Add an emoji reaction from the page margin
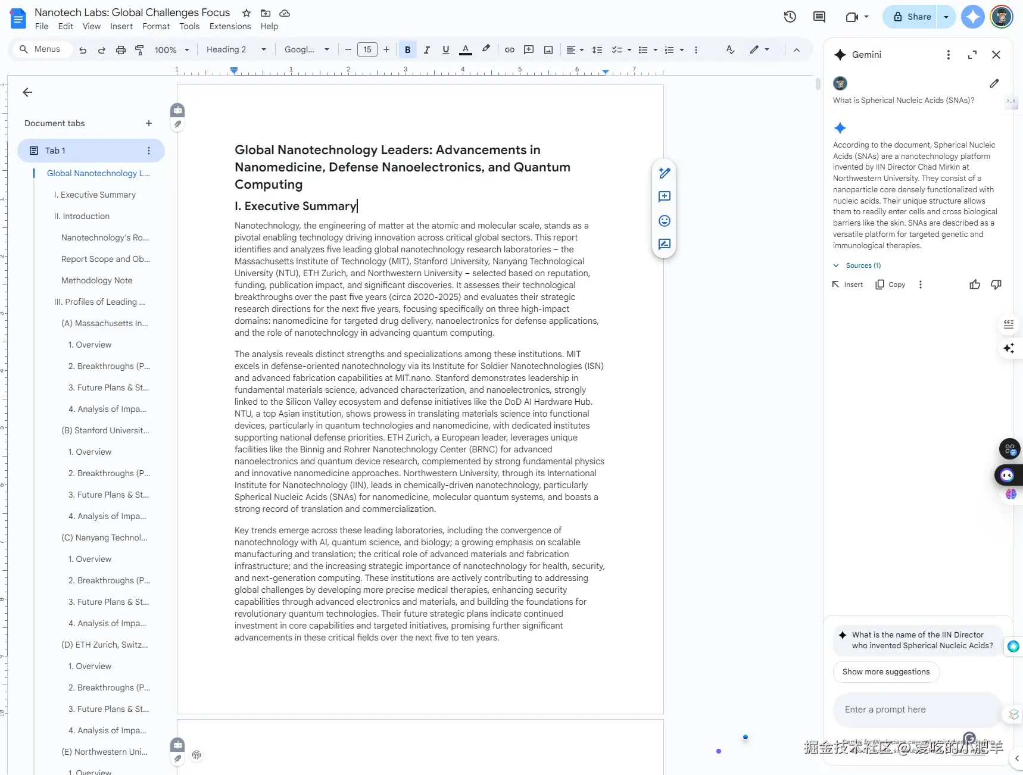The height and width of the screenshot is (775, 1023). (x=665, y=221)
